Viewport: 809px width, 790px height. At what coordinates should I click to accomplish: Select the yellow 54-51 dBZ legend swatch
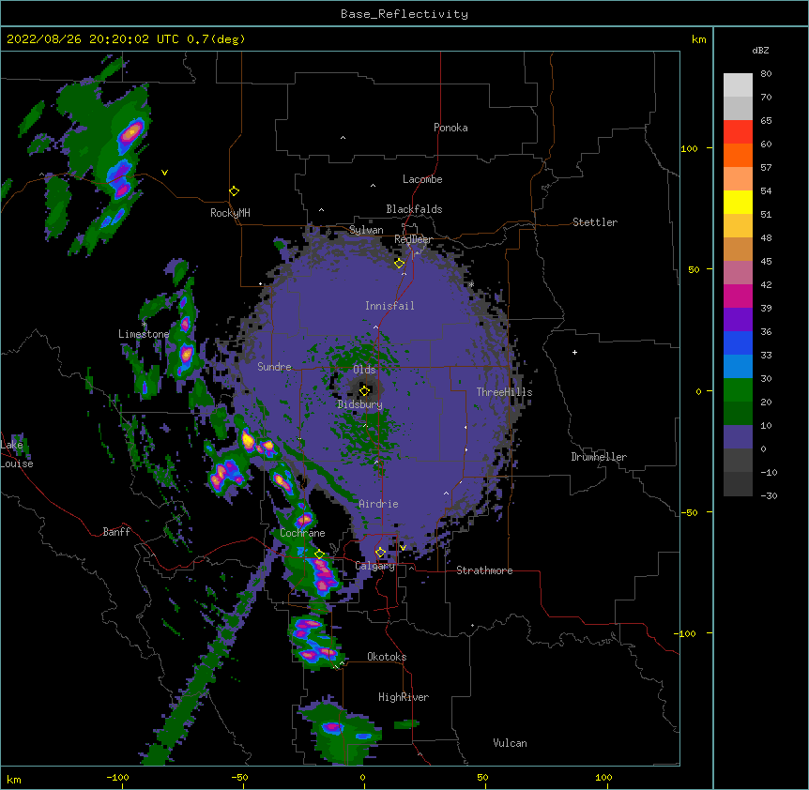[738, 203]
